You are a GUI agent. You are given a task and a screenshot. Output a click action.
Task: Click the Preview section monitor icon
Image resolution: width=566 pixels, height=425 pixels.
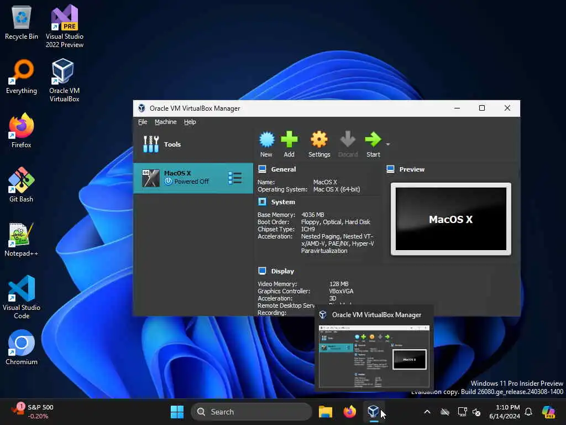pyautogui.click(x=390, y=169)
